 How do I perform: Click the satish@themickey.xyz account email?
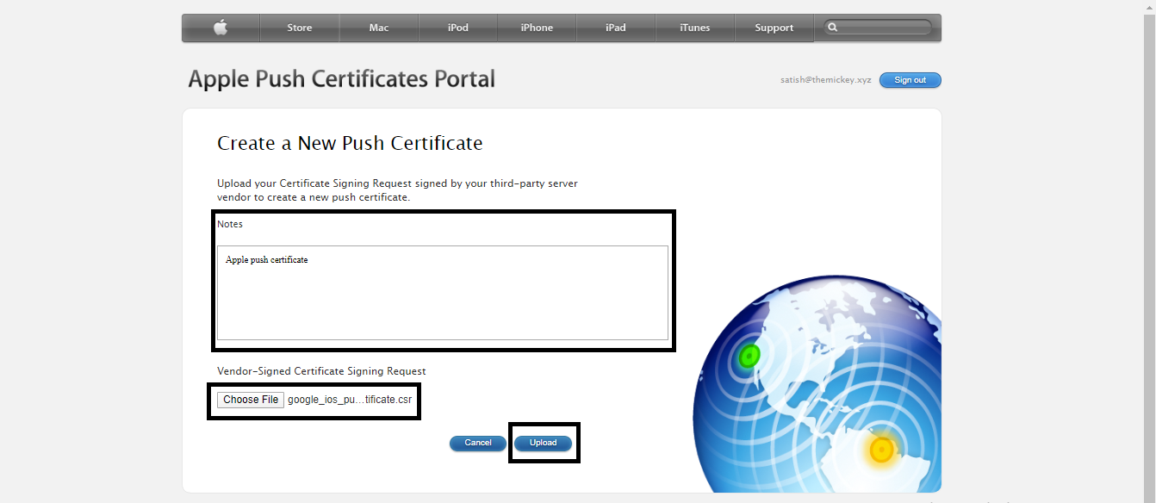[826, 80]
